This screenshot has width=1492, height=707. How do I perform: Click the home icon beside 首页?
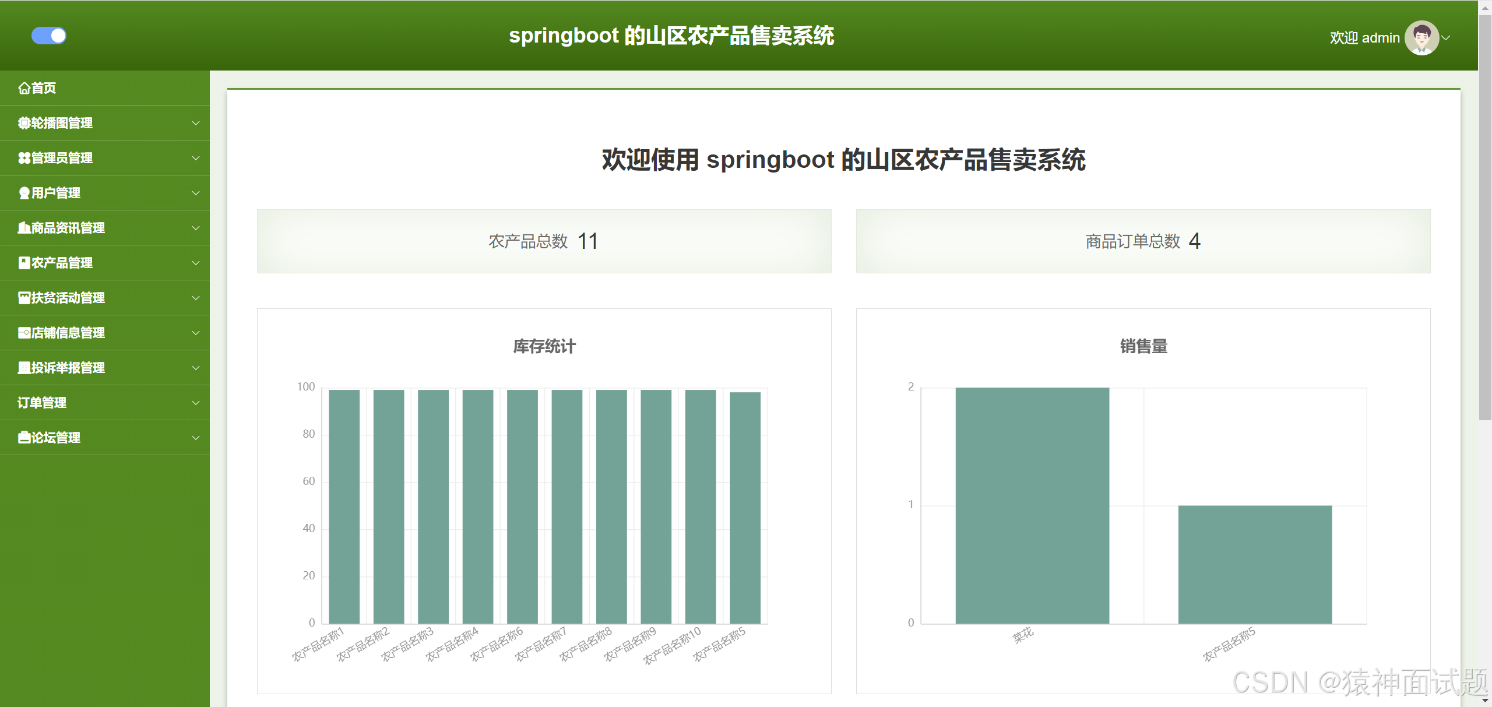tap(24, 88)
